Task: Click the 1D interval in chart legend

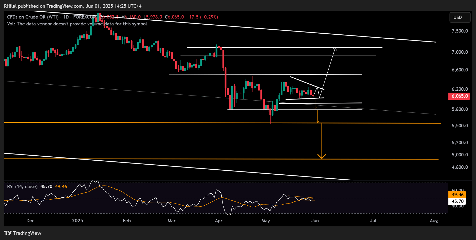Action: [x=66, y=17]
